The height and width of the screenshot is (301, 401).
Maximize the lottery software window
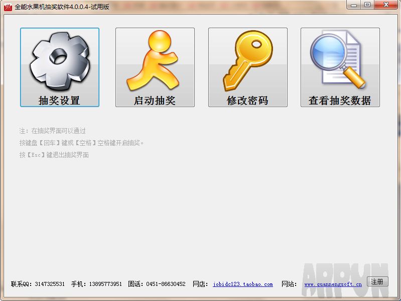tap(367, 5)
